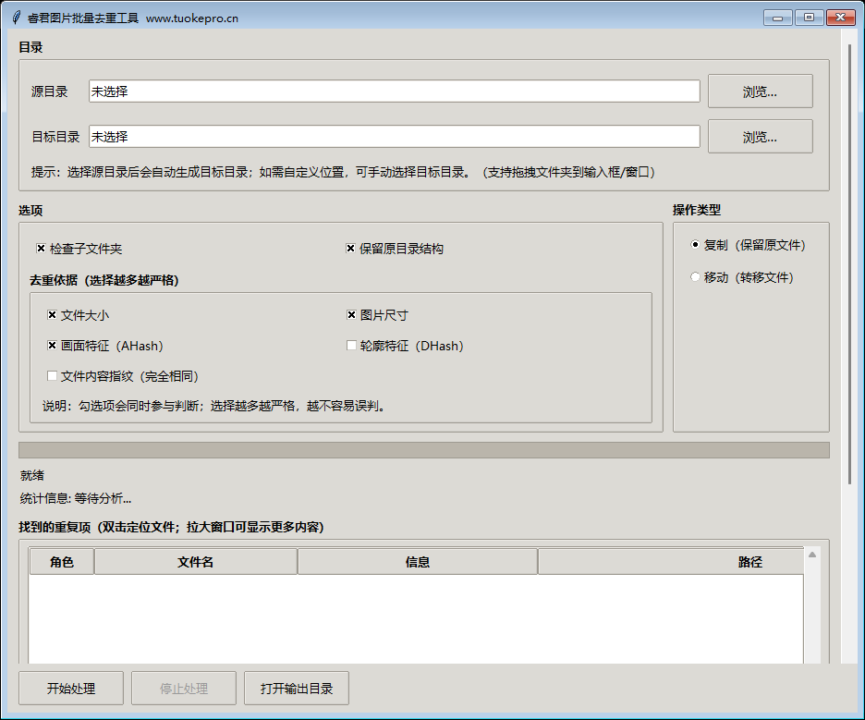865x720 pixels.
Task: Minimize the 睿君图片批量去重工具 window
Action: pos(778,18)
